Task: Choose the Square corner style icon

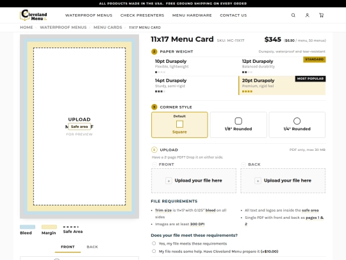Action: [179, 124]
